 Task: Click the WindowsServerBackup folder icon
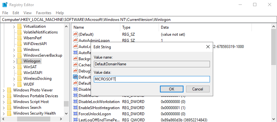[19, 55]
